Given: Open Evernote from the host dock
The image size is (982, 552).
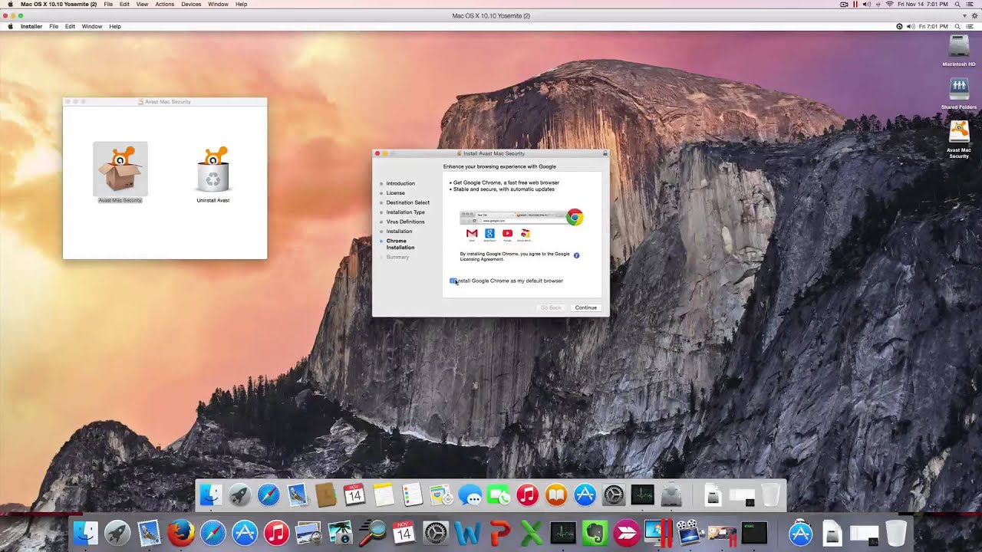Looking at the screenshot, I should [x=595, y=533].
